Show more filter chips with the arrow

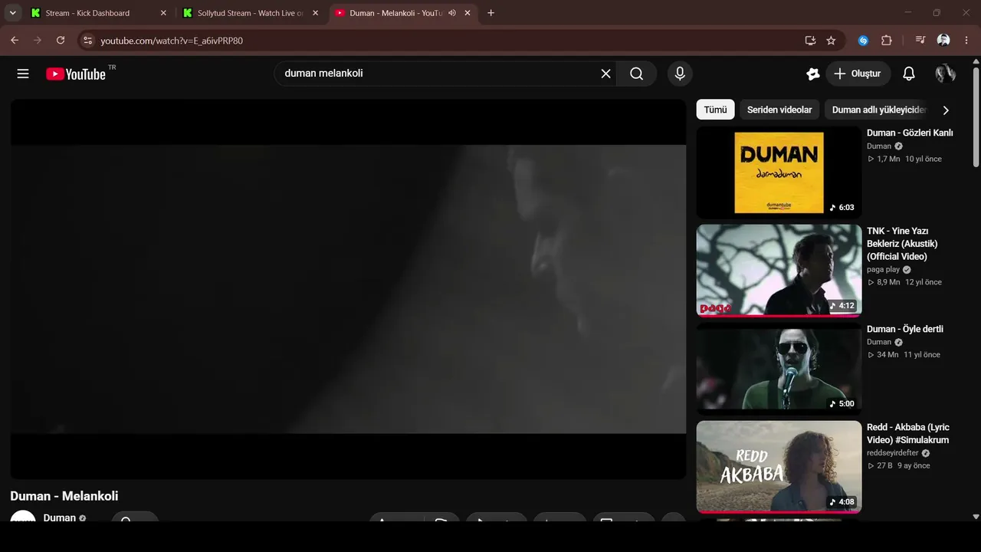pos(946,110)
